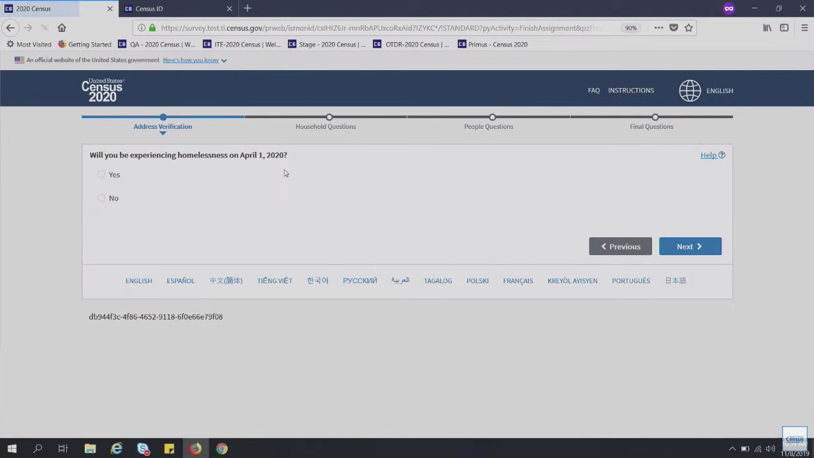Viewport: 814px width, 458px height.
Task: Click the browser URL address bar
Action: coord(382,28)
